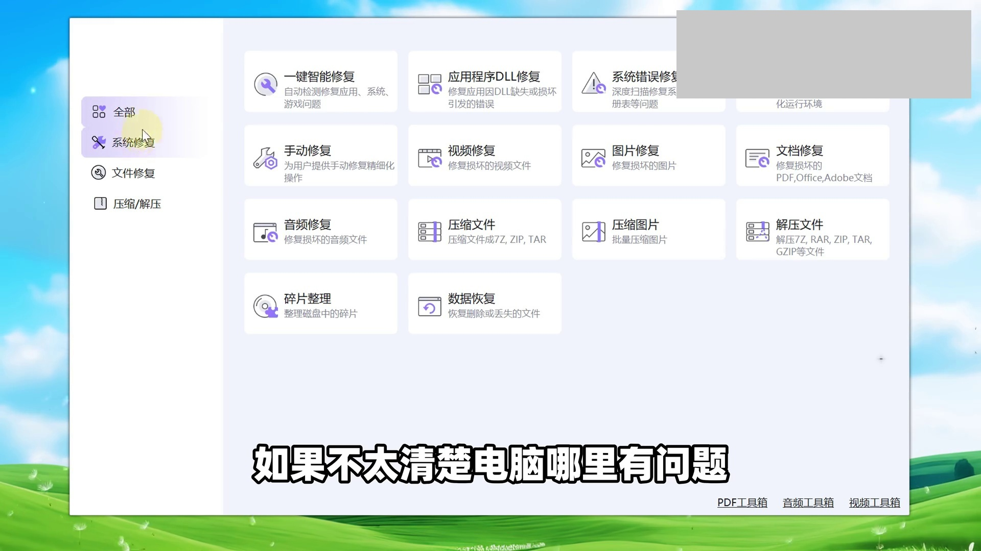Click the 应用程序DLL修复 grid icon
The height and width of the screenshot is (551, 981).
(x=430, y=84)
